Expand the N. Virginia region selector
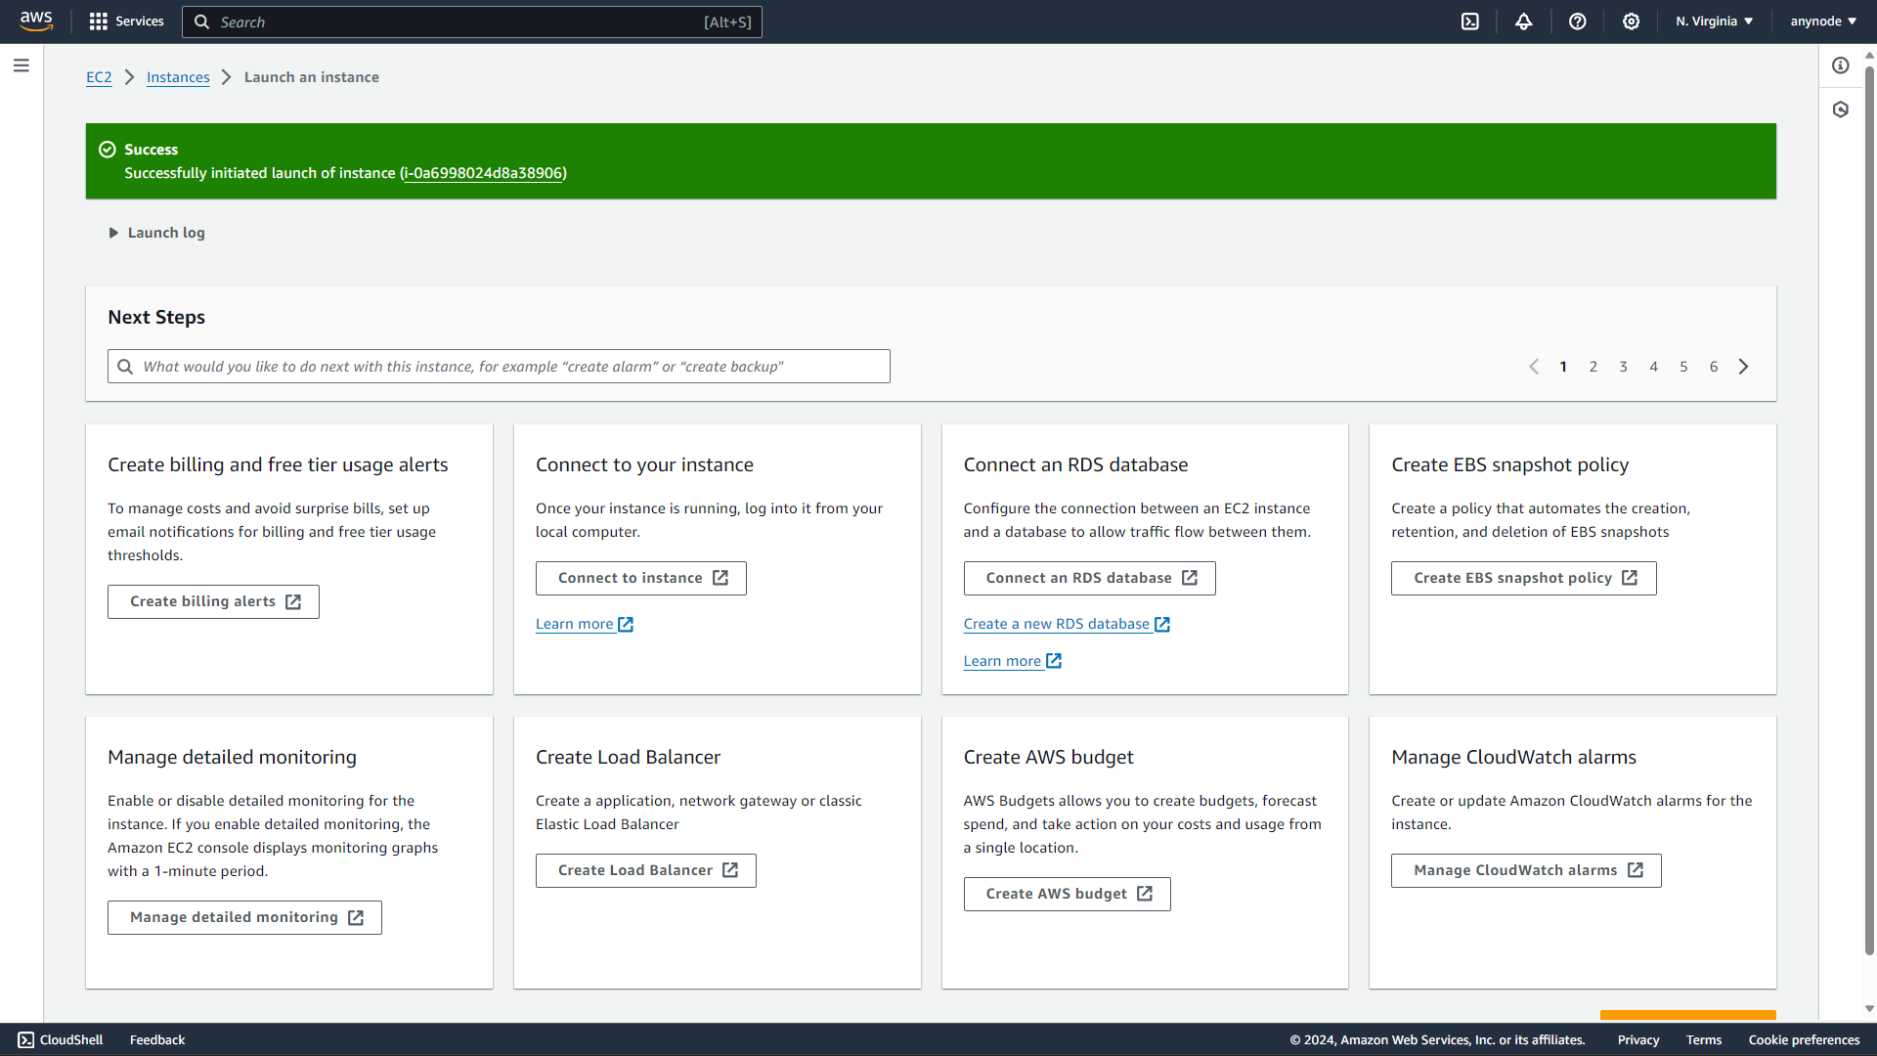Screen dimensions: 1877x1056 pos(1713,21)
